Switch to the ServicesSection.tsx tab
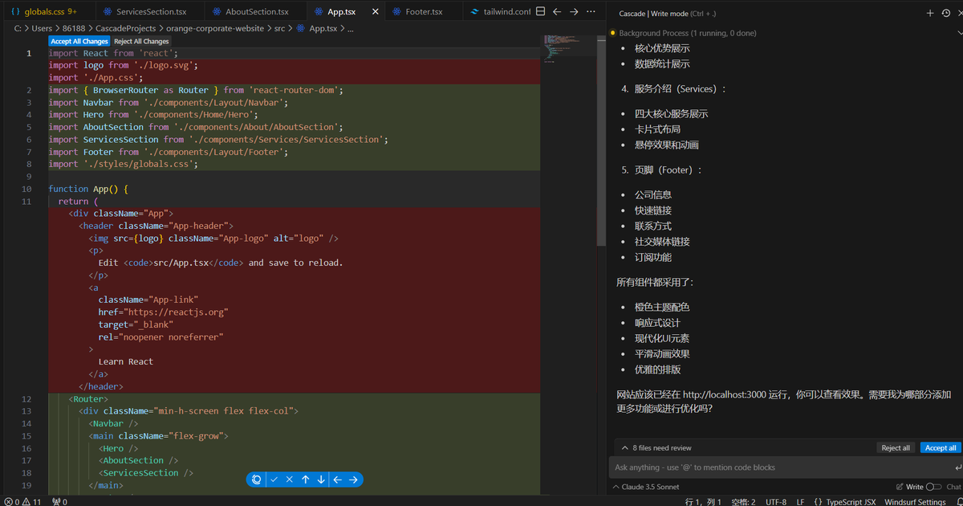The height and width of the screenshot is (506, 963). [x=150, y=12]
